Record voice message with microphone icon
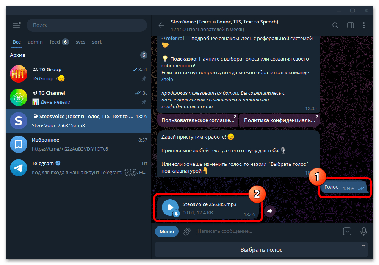The image size is (379, 265). (x=364, y=231)
